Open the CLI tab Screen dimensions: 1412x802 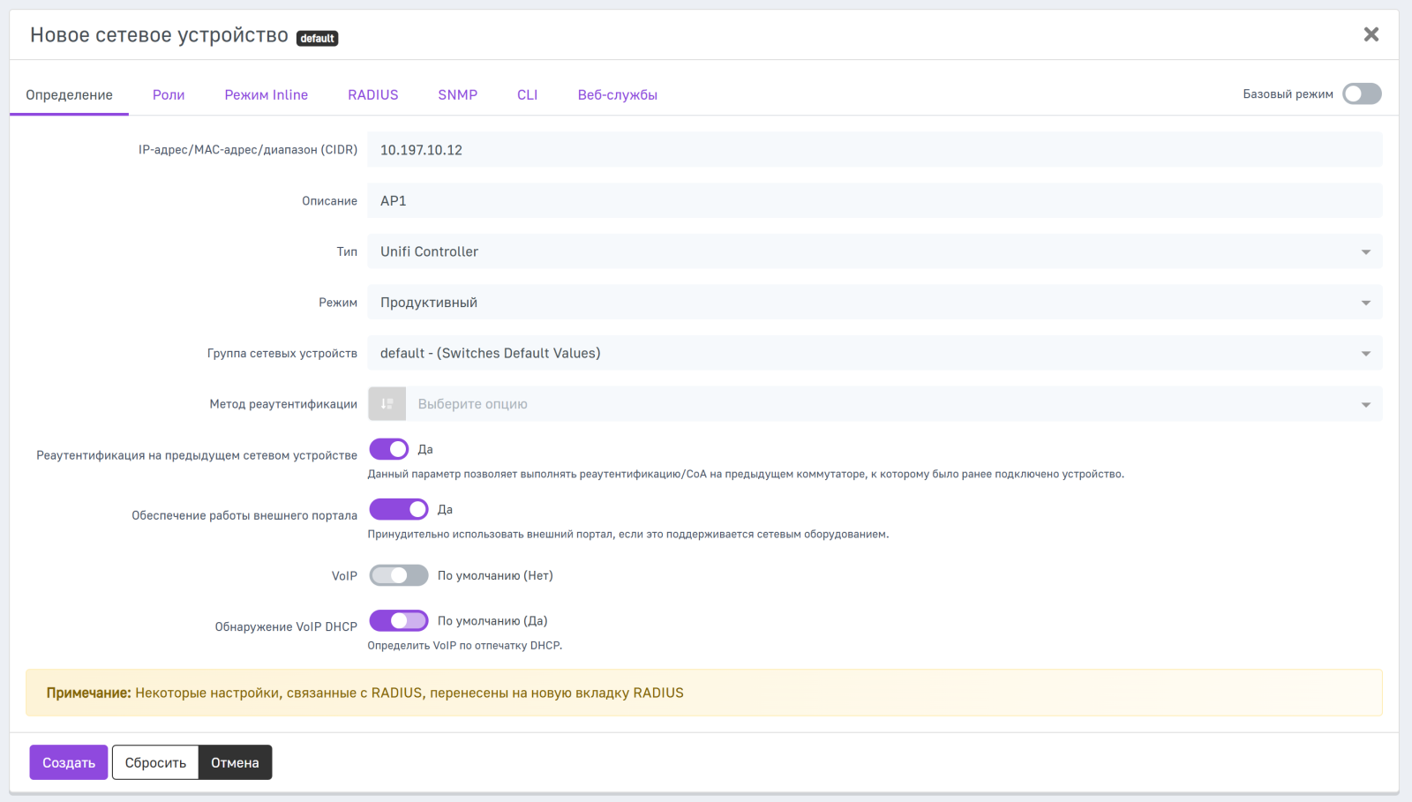click(527, 95)
